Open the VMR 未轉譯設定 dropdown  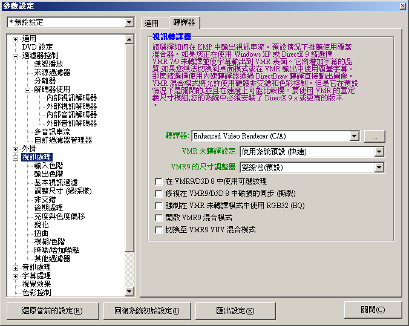click(x=379, y=152)
